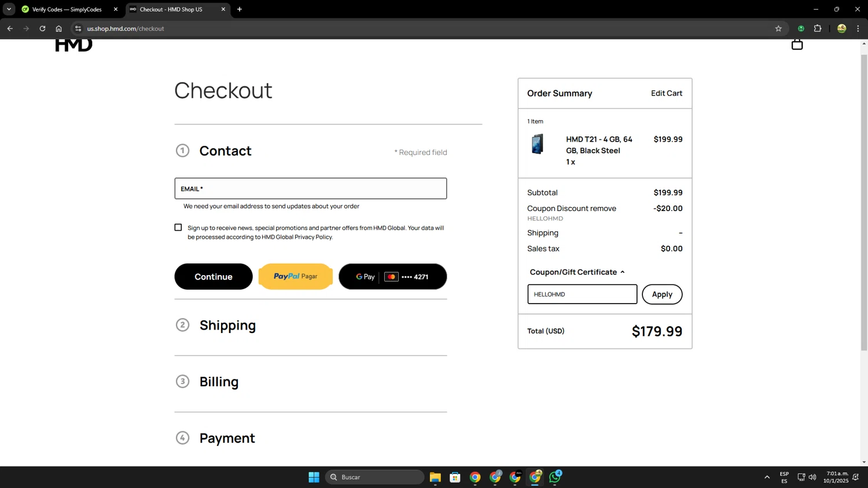Switch to Verify Codes — SimplyCodes tab
Image resolution: width=868 pixels, height=488 pixels.
click(x=67, y=9)
